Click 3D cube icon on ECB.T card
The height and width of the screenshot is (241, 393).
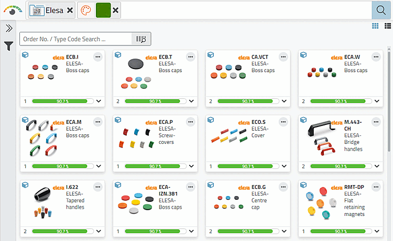tap(118, 55)
